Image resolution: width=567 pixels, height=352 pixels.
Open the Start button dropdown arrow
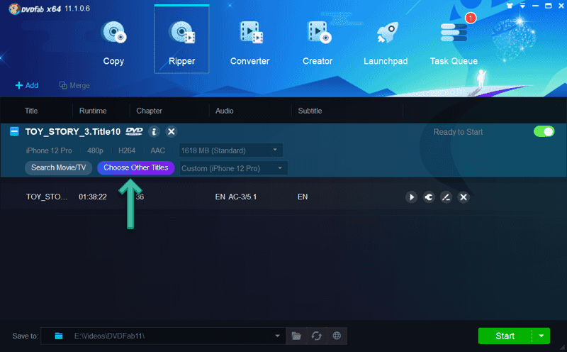(x=541, y=336)
